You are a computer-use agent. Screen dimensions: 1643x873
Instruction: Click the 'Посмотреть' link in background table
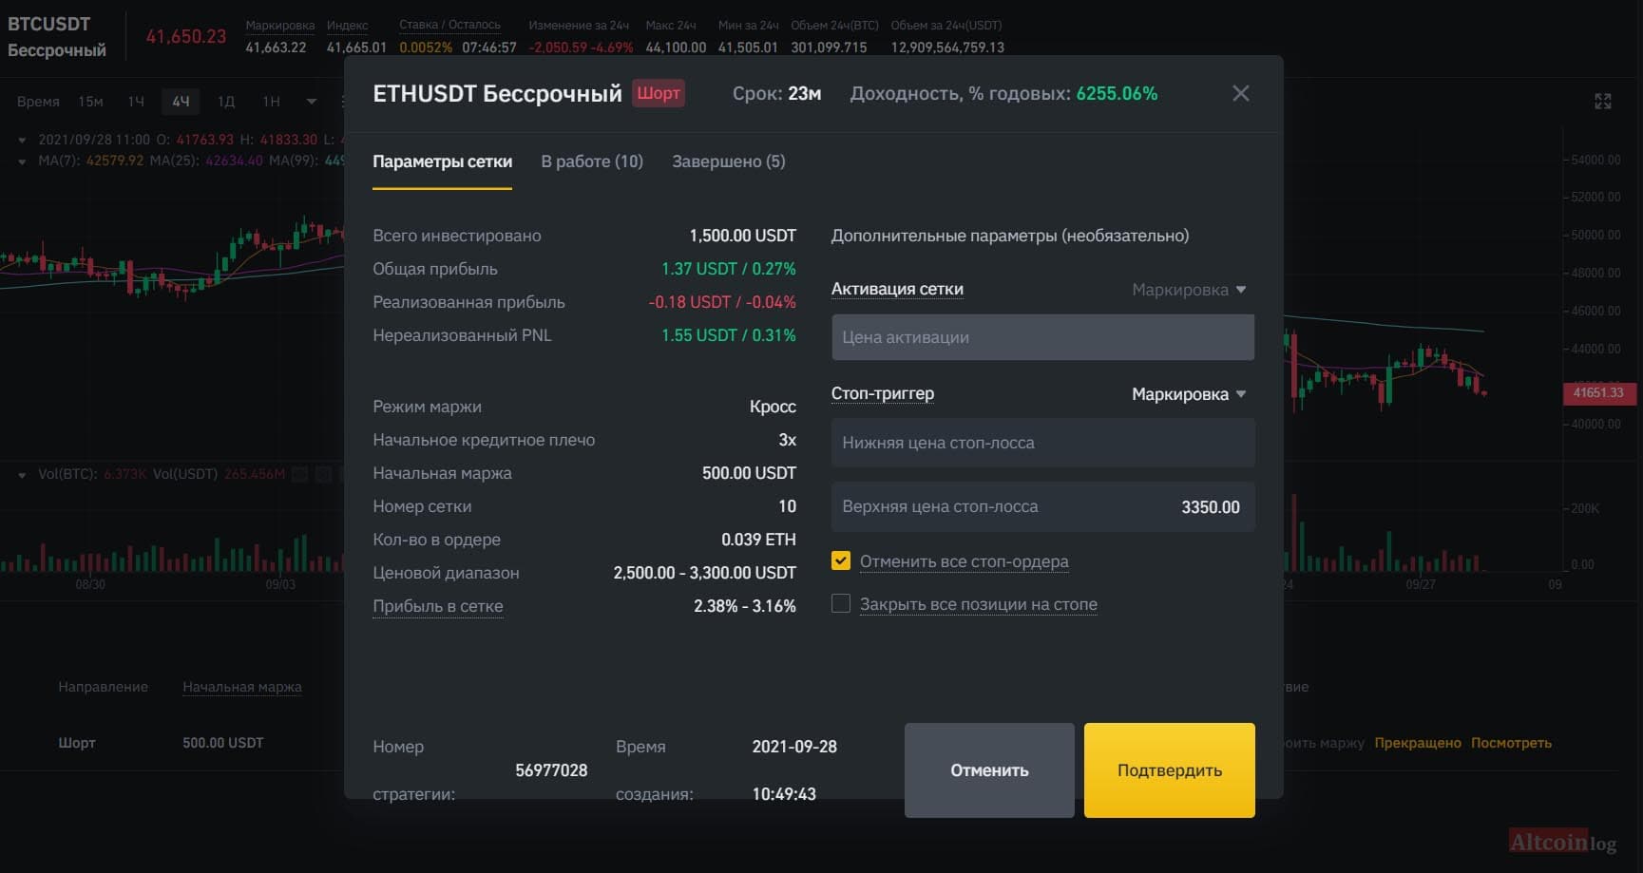click(1511, 743)
